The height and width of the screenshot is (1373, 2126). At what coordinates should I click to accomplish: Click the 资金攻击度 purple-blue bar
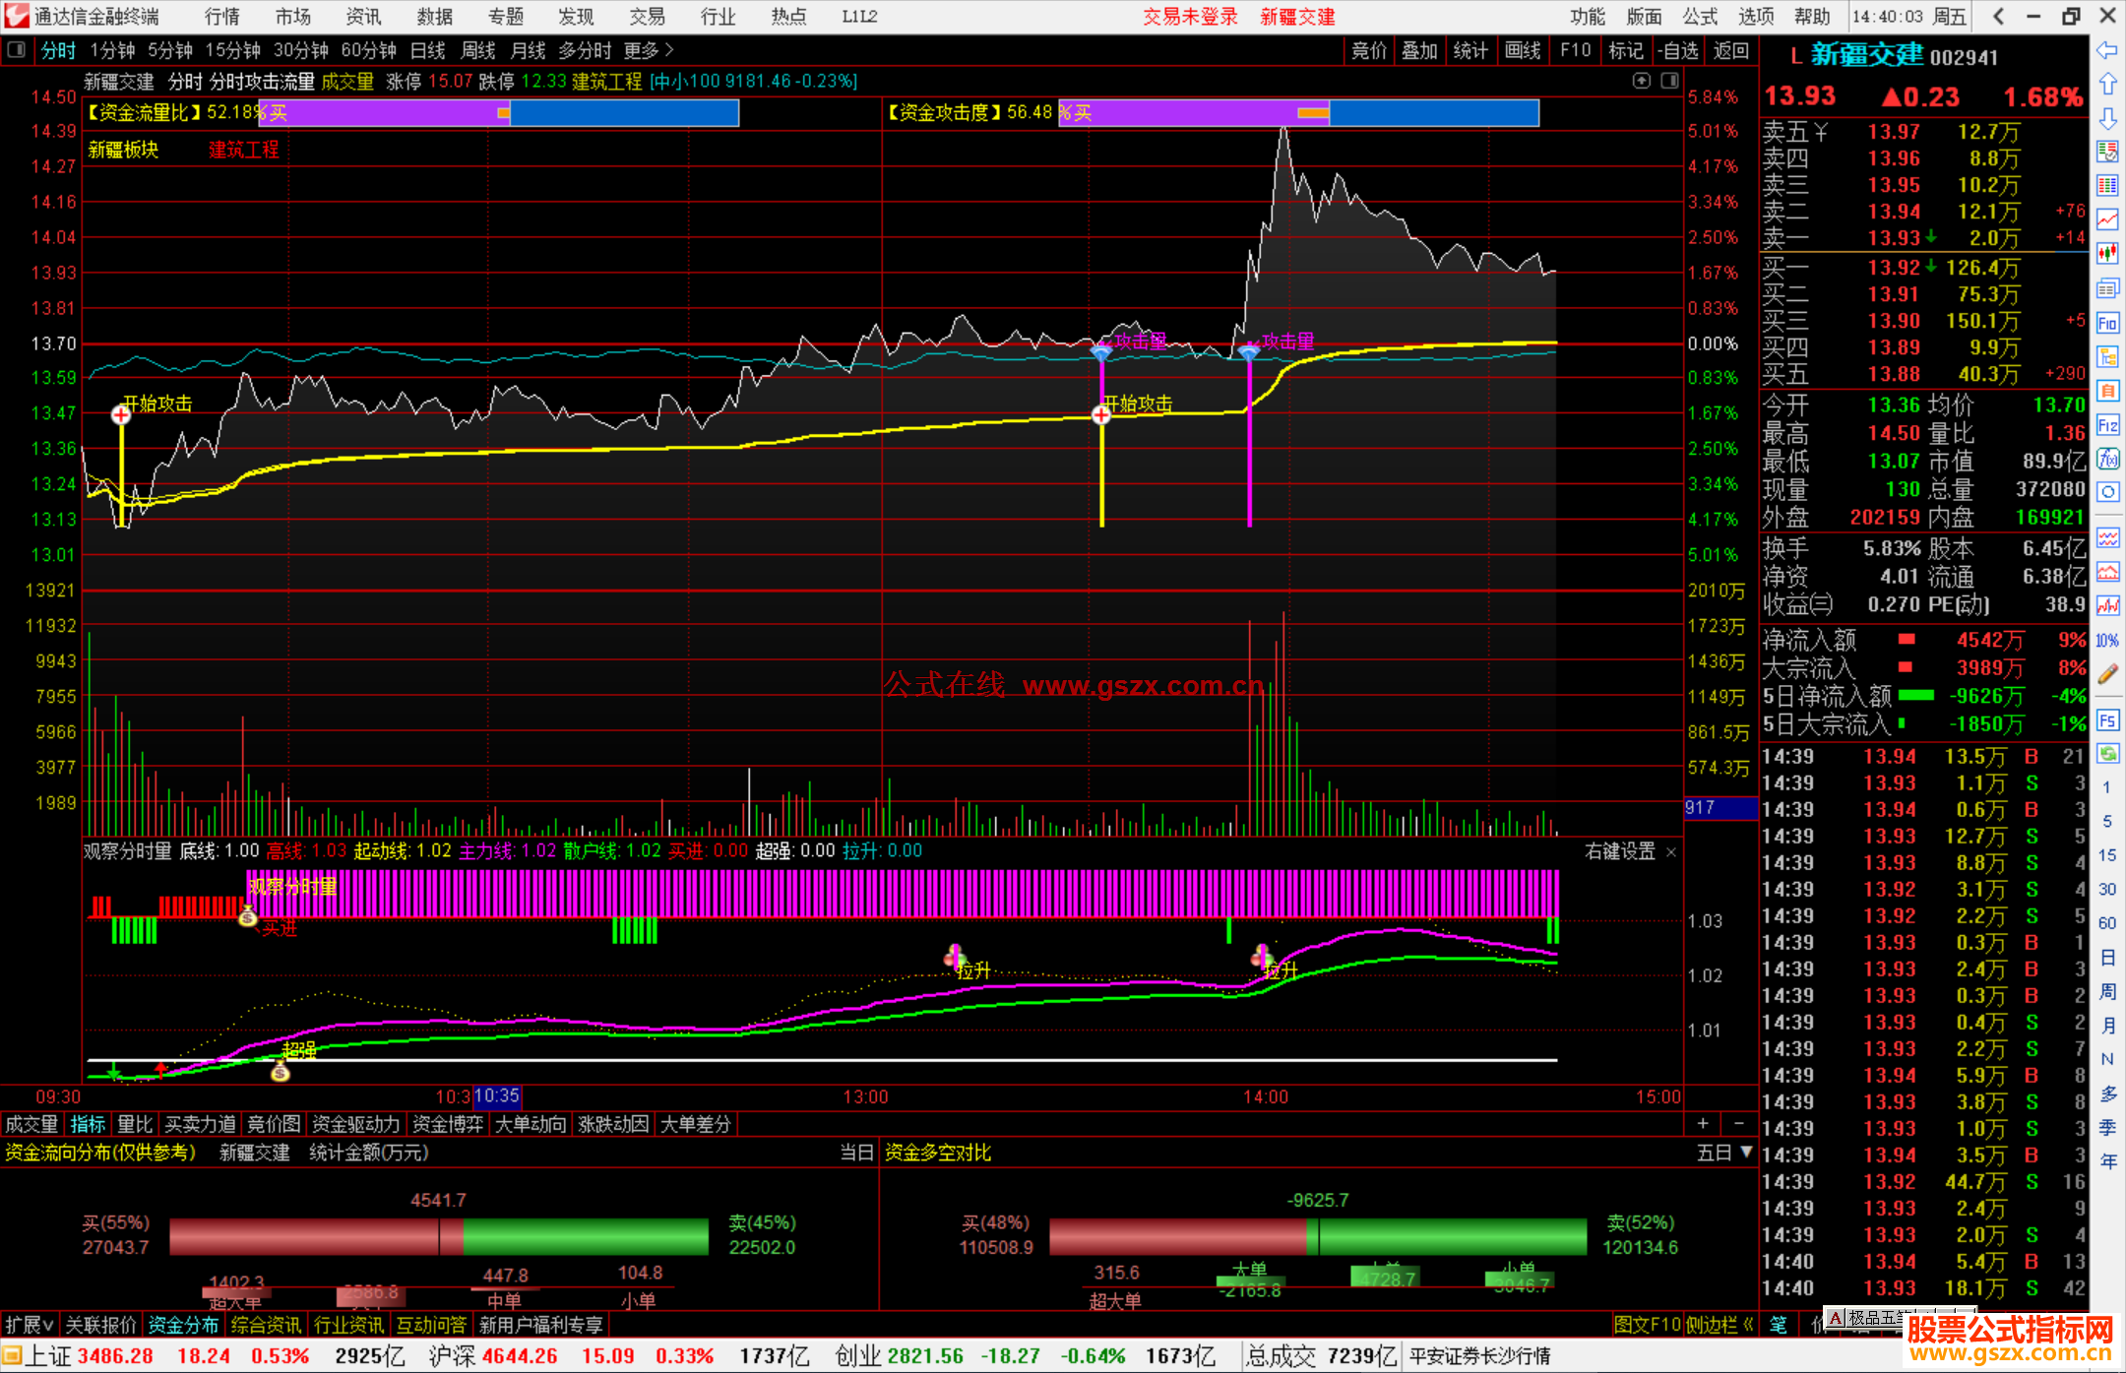click(x=1298, y=113)
